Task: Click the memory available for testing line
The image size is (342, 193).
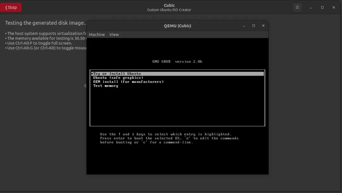Action: point(46,38)
